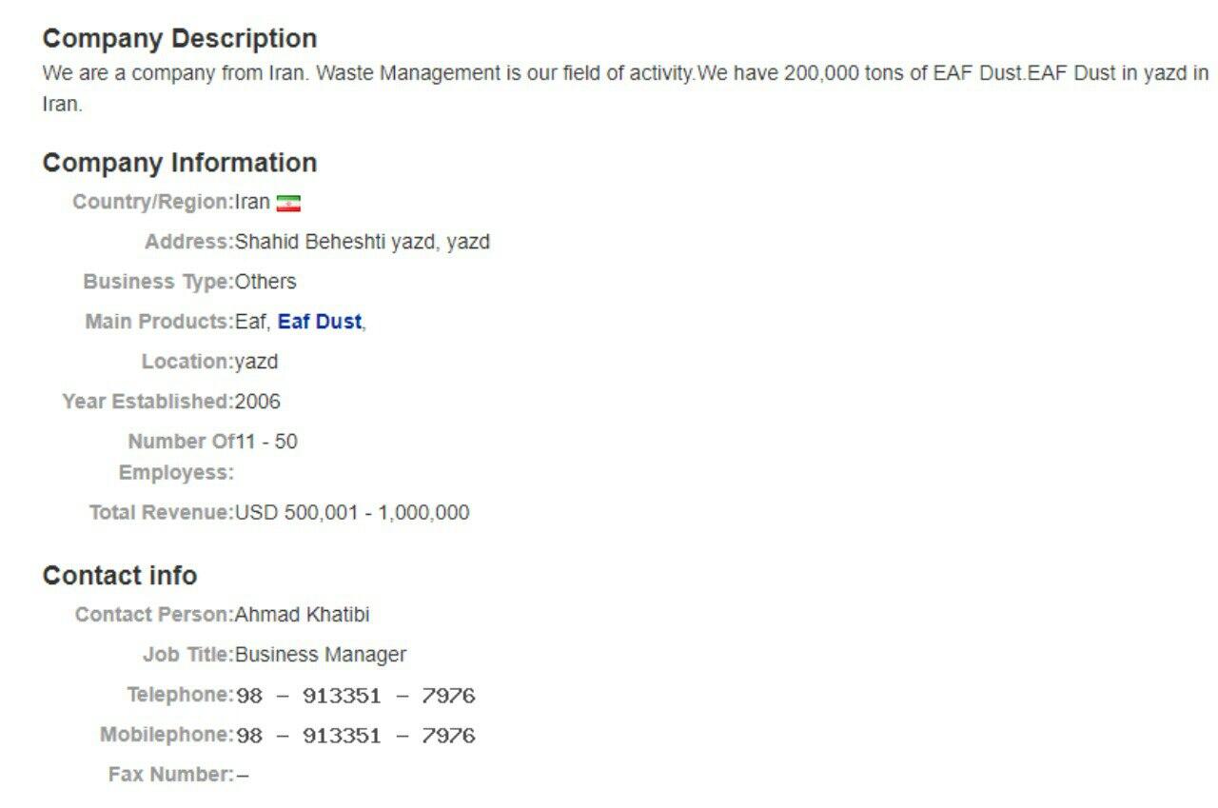1218x808 pixels.
Task: Click the Iran flag icon
Action: (x=288, y=204)
